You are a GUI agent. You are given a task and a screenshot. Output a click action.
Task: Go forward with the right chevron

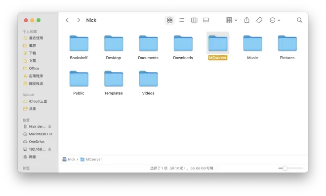coord(79,20)
